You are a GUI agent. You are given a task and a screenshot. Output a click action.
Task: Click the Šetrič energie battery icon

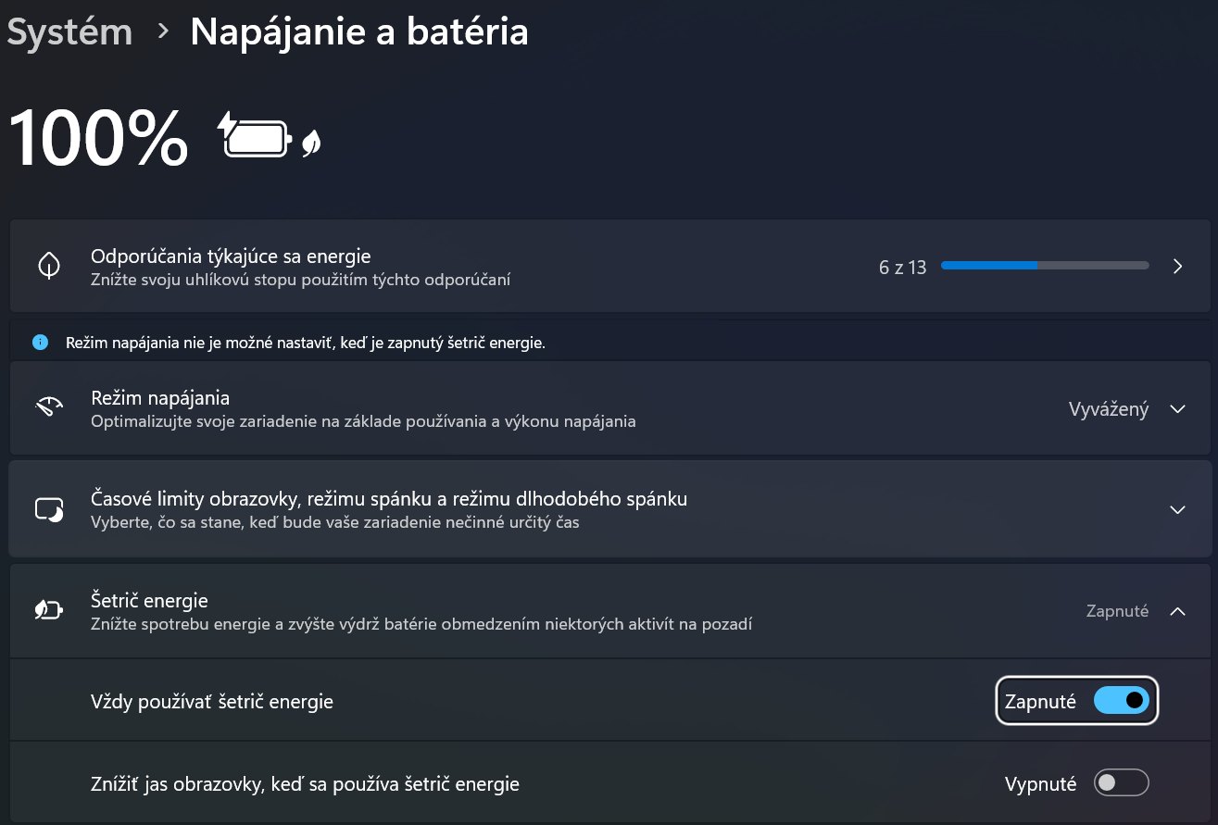pyautogui.click(x=49, y=611)
